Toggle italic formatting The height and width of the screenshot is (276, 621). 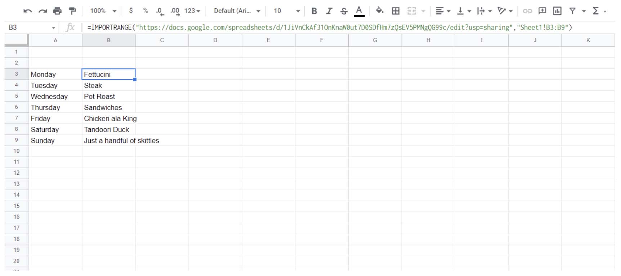(x=329, y=11)
